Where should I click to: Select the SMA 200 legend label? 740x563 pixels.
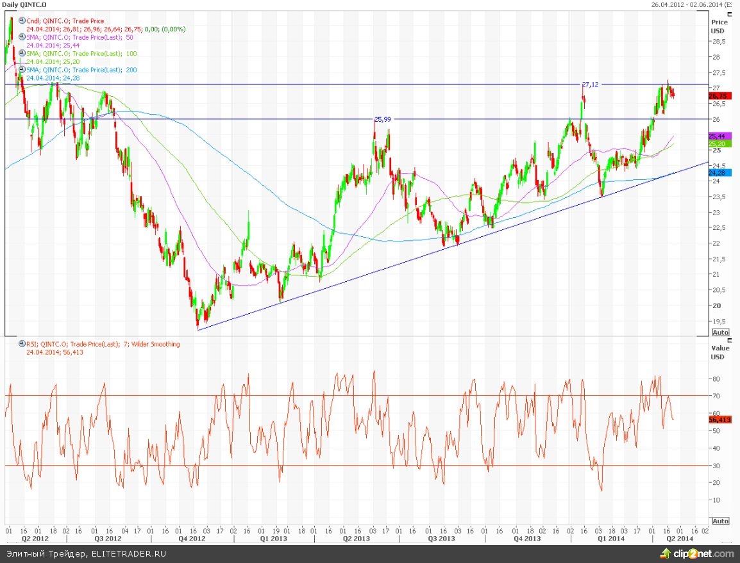81,70
